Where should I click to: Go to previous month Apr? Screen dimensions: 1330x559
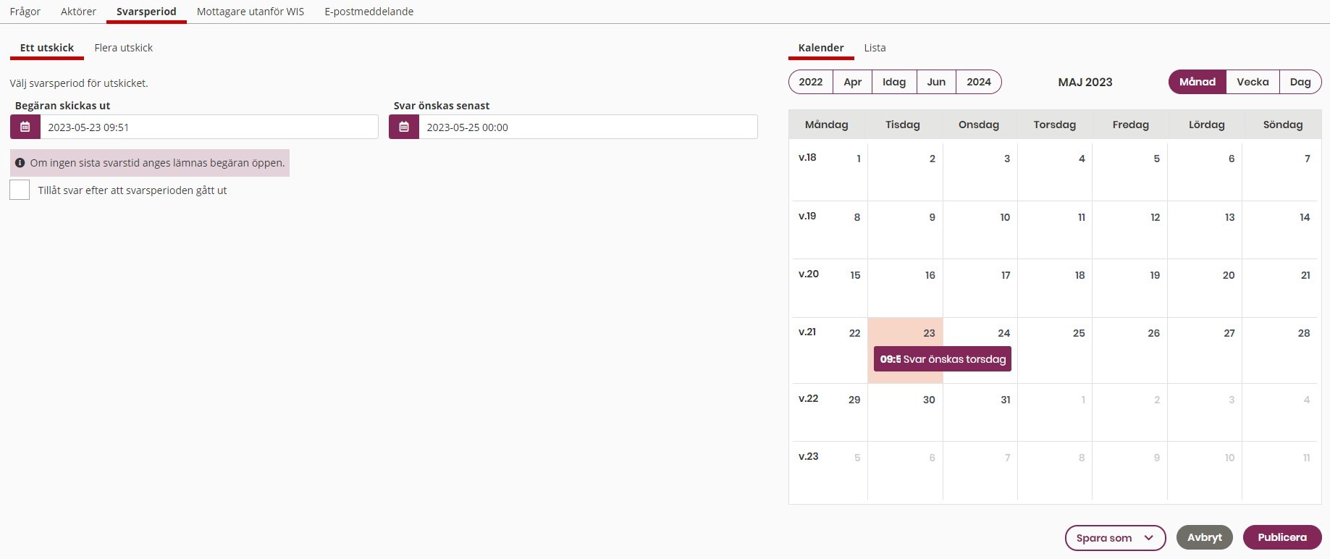pos(852,82)
